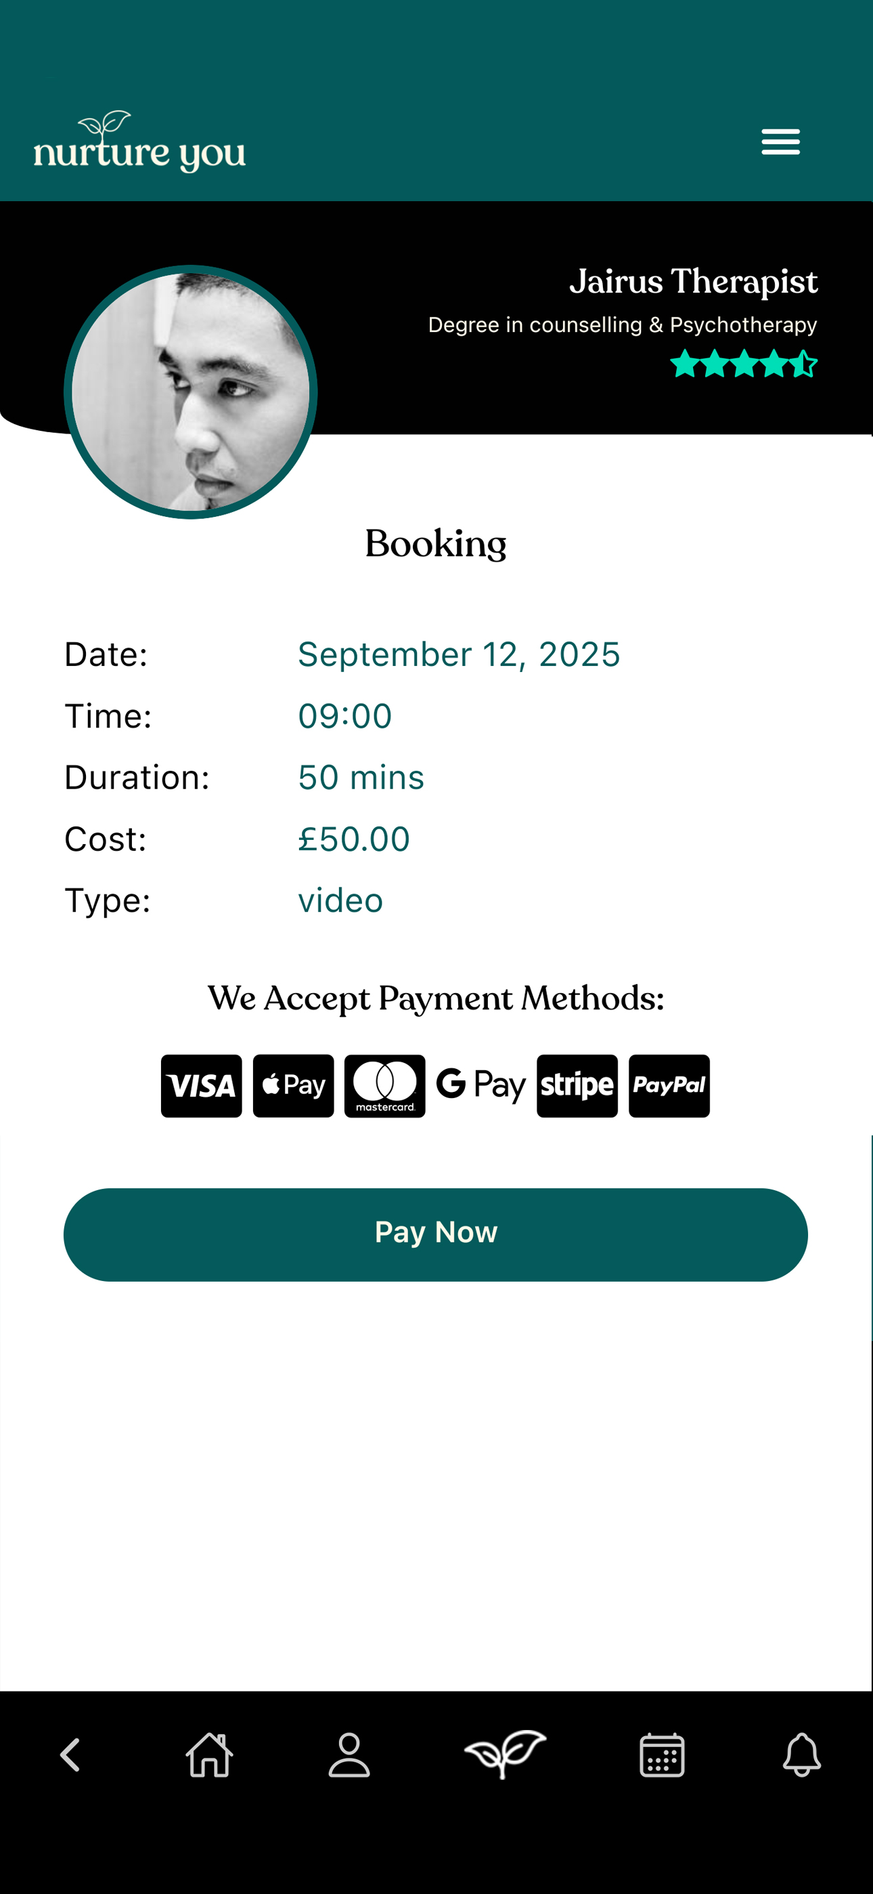Click the Jairus Therapist name
The height and width of the screenshot is (1894, 873).
[694, 282]
